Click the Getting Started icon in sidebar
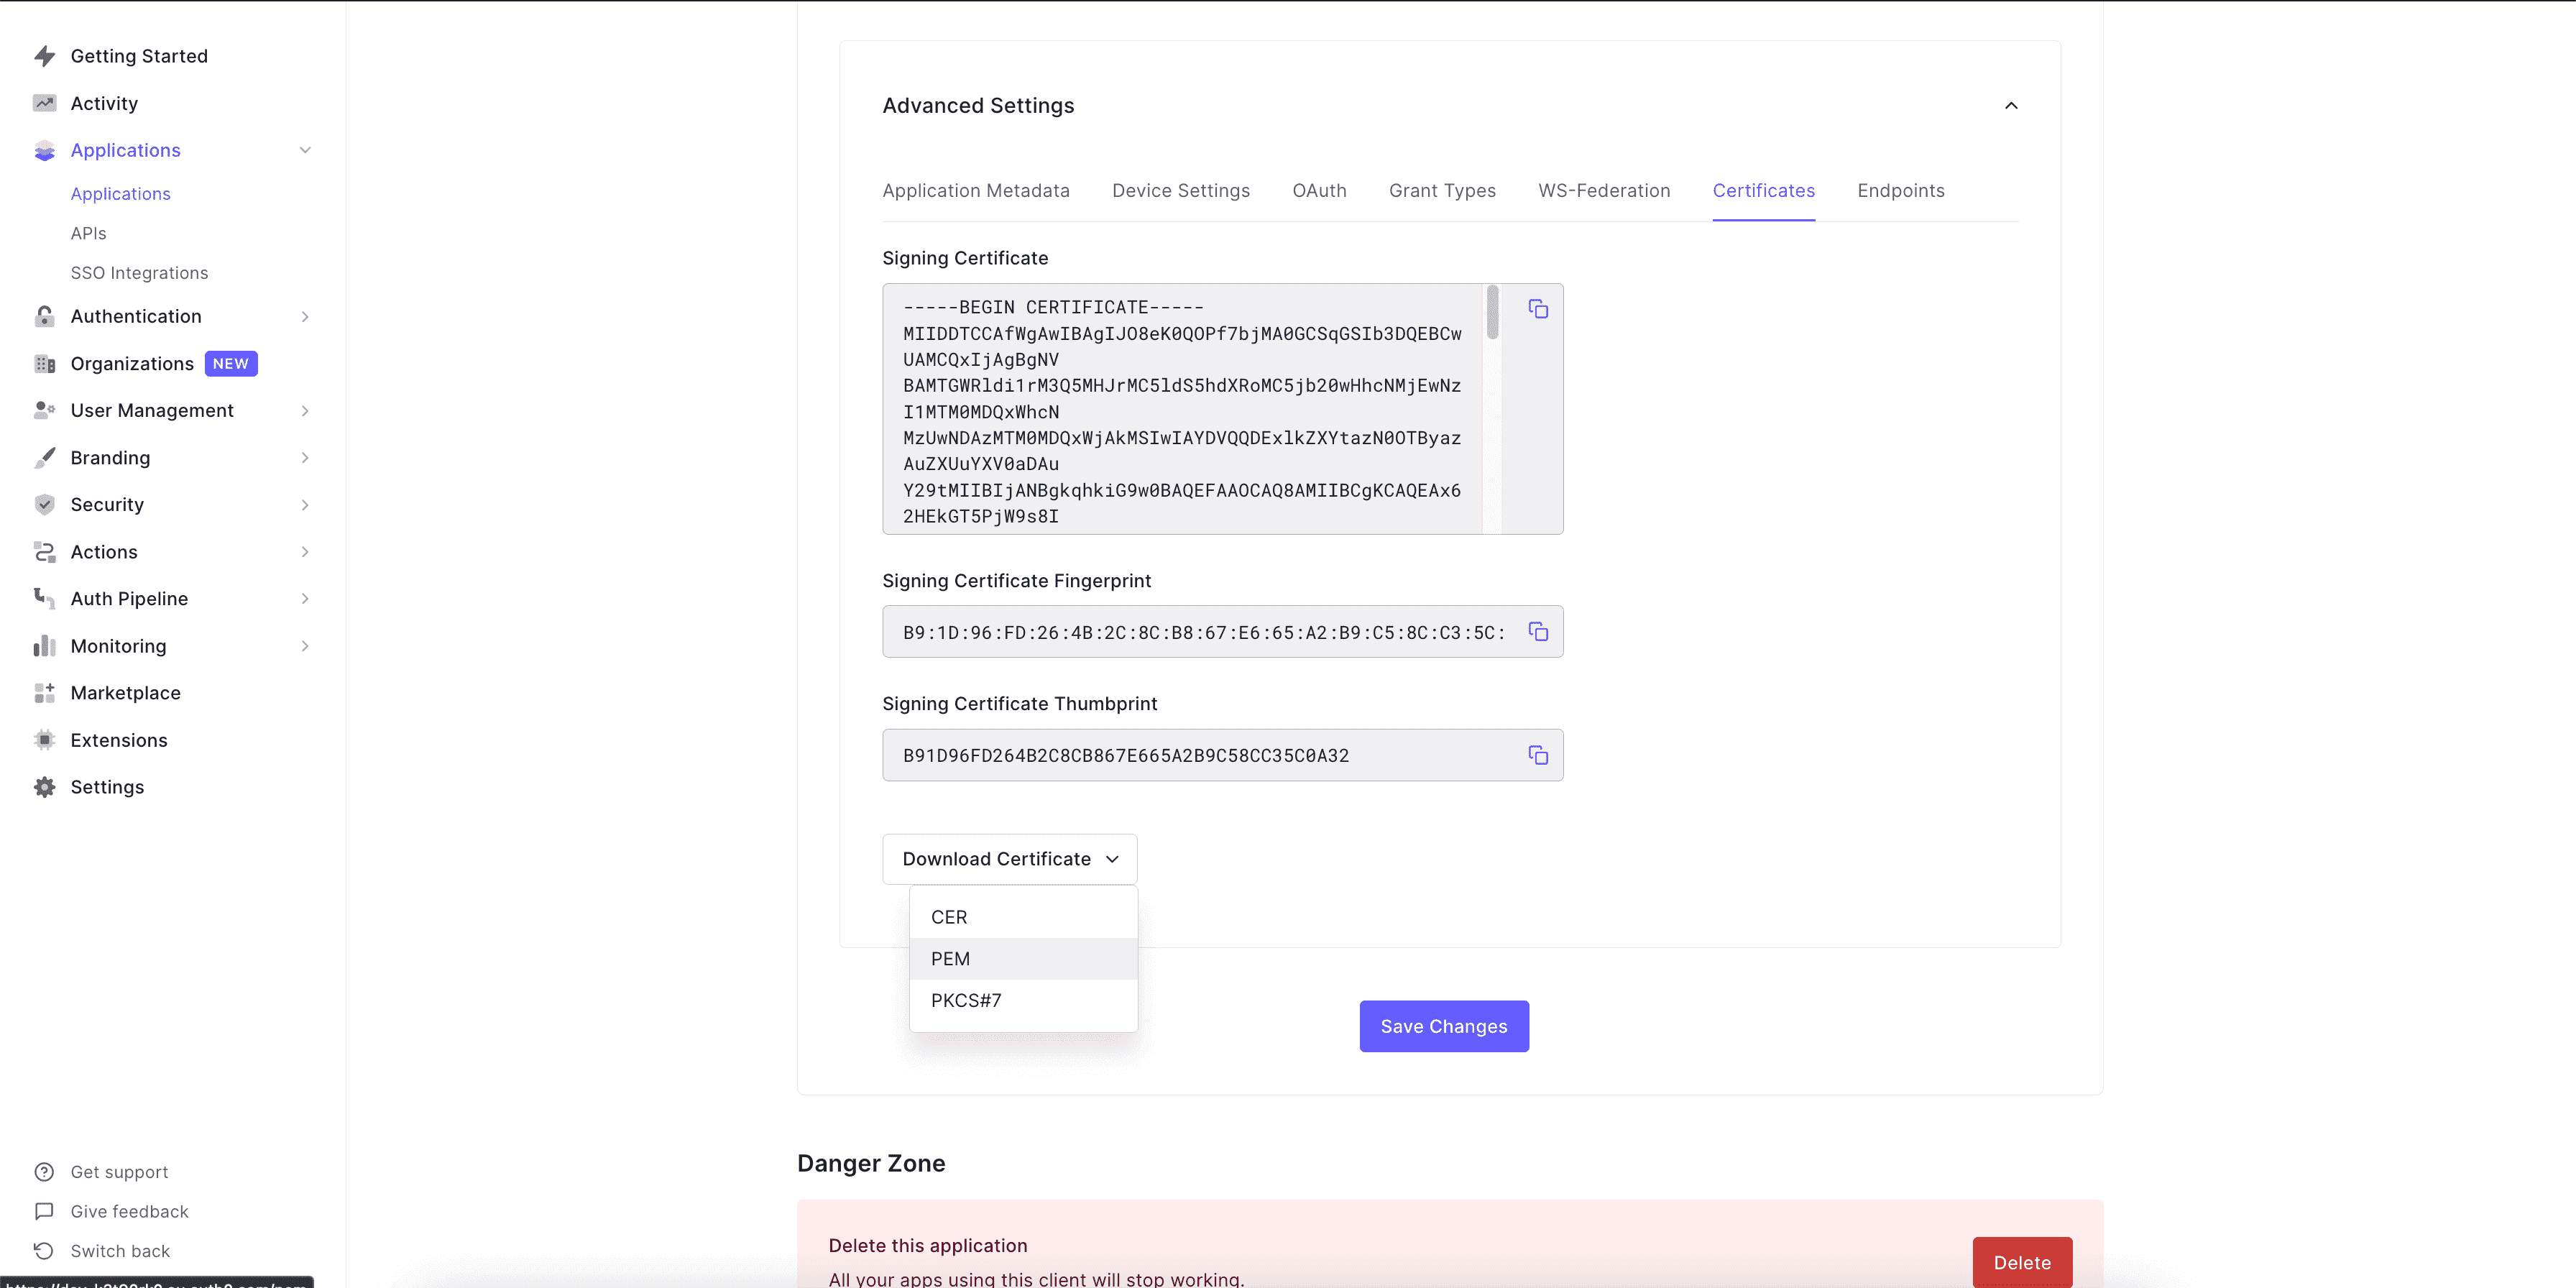Image resolution: width=2576 pixels, height=1288 pixels. pos(46,56)
